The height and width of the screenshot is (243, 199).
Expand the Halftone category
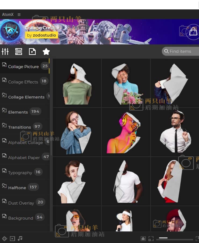tap(17, 188)
